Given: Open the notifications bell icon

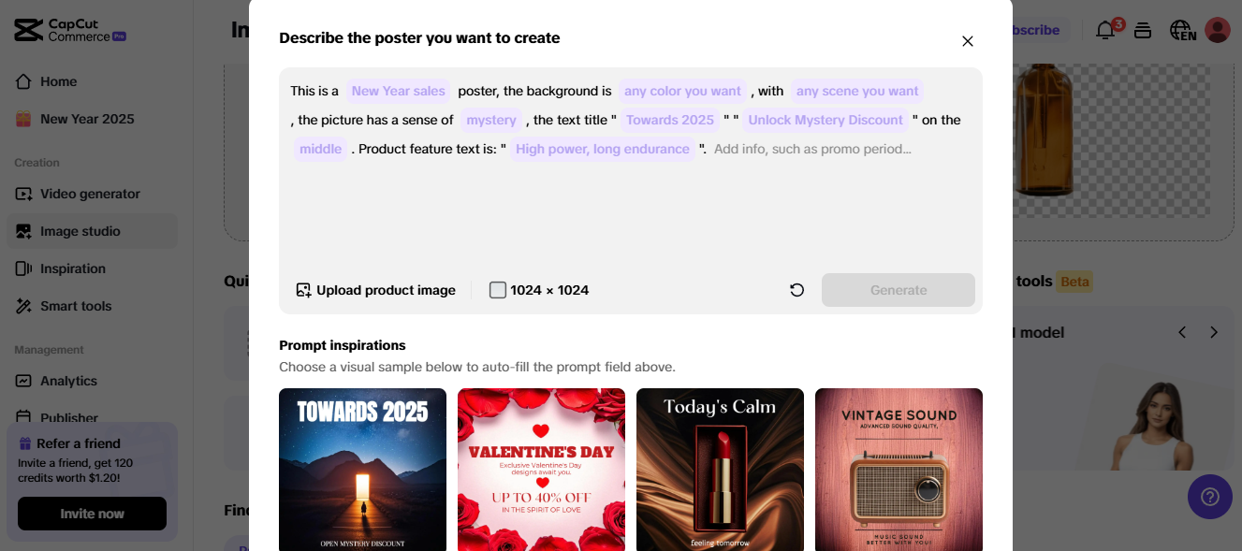Looking at the screenshot, I should click(1105, 30).
